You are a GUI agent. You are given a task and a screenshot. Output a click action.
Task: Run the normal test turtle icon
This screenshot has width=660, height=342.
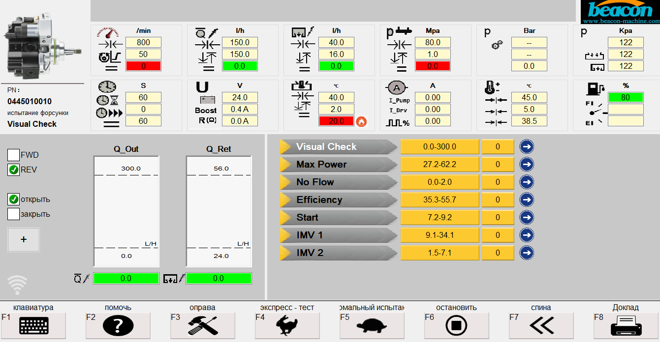[372, 325]
